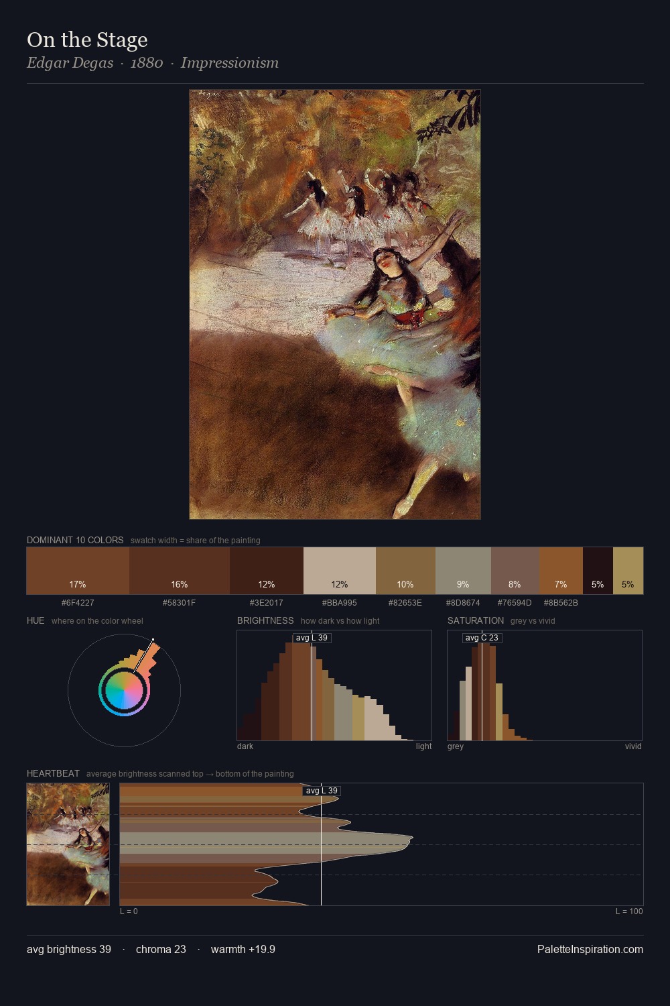Select the near-black 5% swatch
Screen dimensions: 670x1006
click(598, 571)
